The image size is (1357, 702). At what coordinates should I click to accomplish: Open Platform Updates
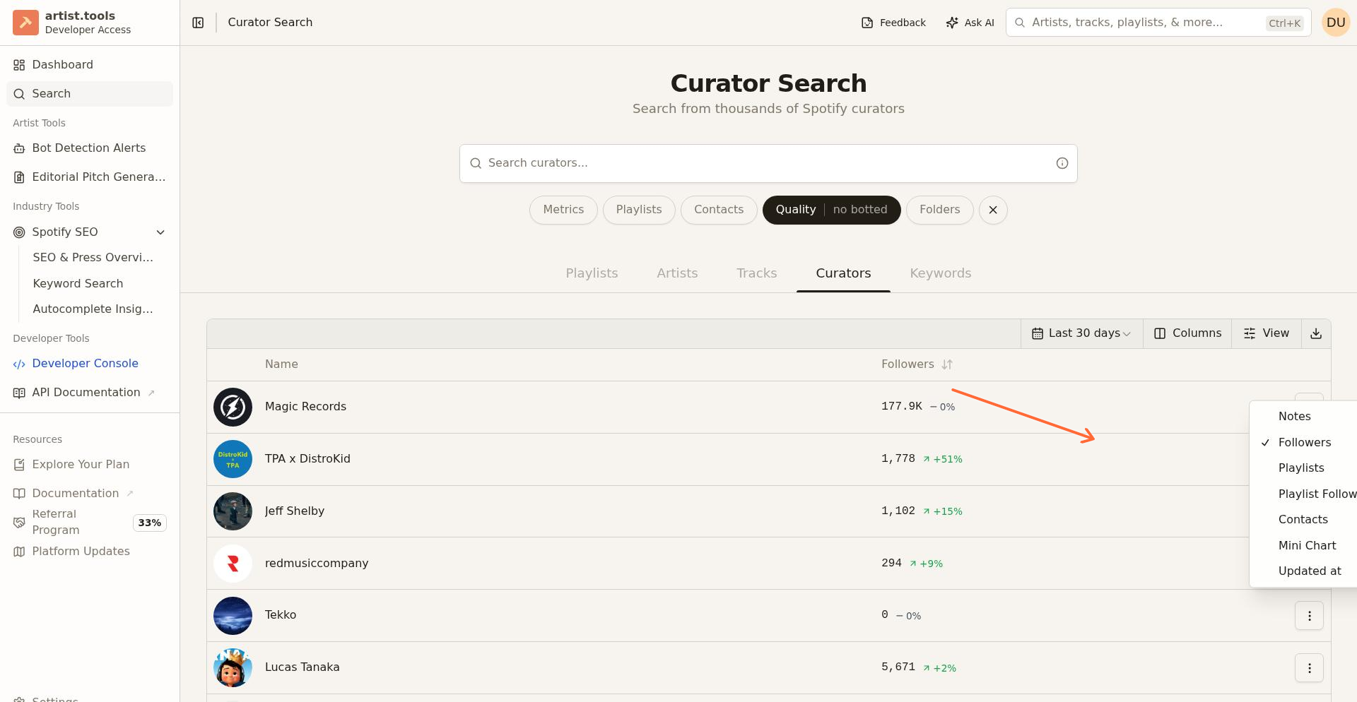point(90,552)
